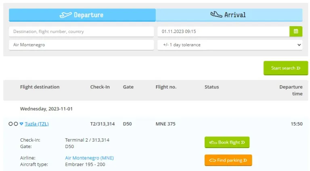Click the Start search button

click(286, 68)
